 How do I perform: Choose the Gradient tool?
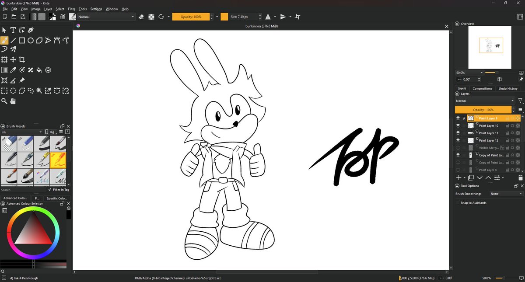tap(4, 70)
